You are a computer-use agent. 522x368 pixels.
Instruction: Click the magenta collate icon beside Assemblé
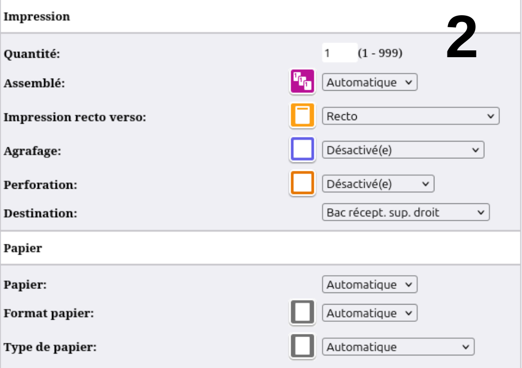(302, 82)
